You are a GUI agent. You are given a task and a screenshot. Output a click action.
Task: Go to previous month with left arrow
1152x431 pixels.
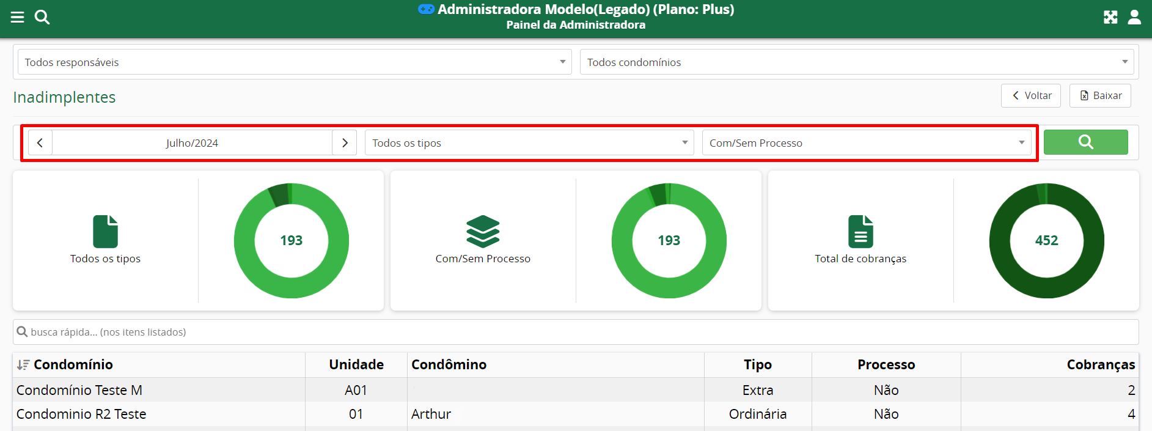point(40,143)
